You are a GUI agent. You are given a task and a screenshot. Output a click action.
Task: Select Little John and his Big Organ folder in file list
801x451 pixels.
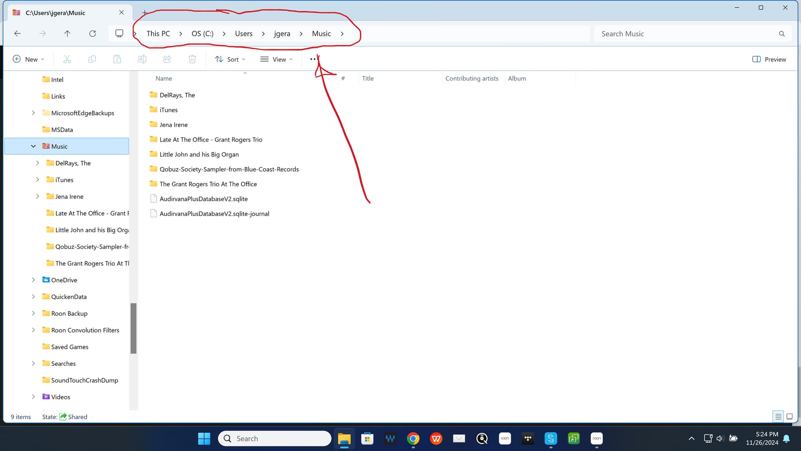pyautogui.click(x=199, y=155)
